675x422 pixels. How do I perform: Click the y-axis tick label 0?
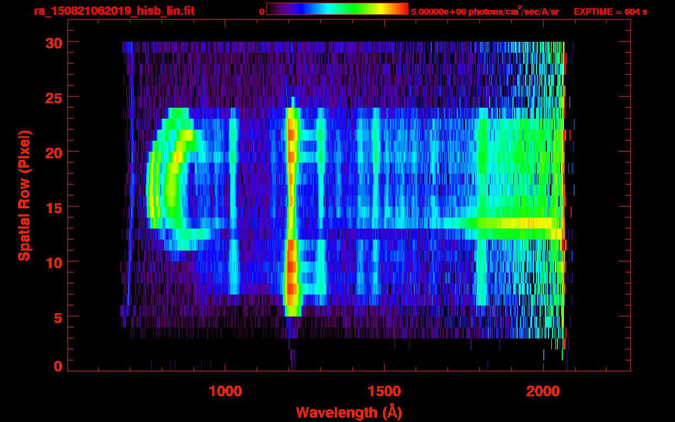[58, 367]
